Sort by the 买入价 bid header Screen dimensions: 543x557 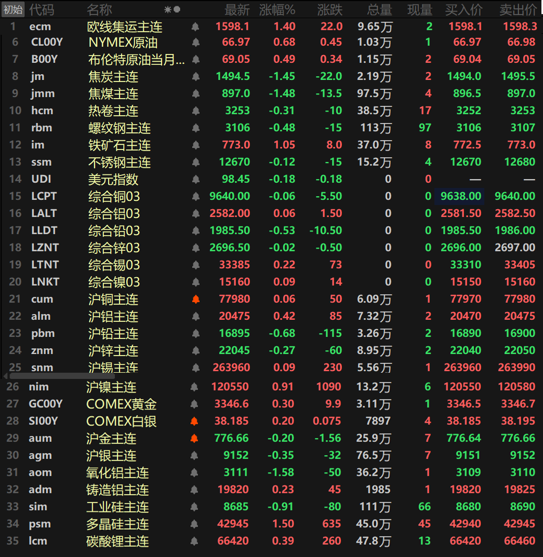tap(463, 9)
